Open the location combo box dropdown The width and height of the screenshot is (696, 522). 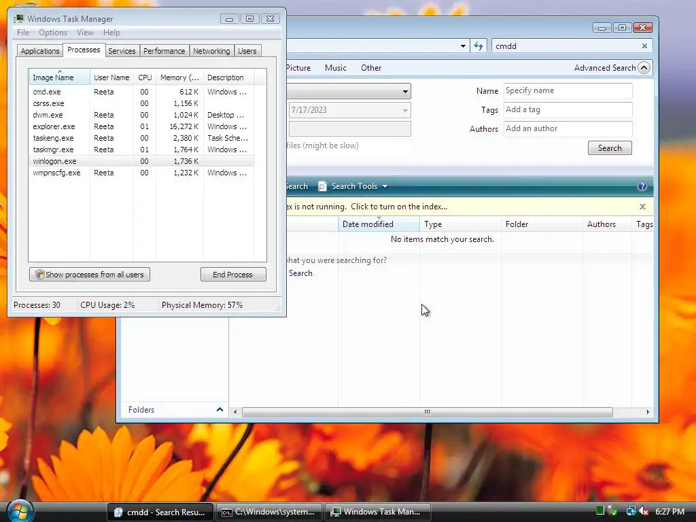(405, 92)
